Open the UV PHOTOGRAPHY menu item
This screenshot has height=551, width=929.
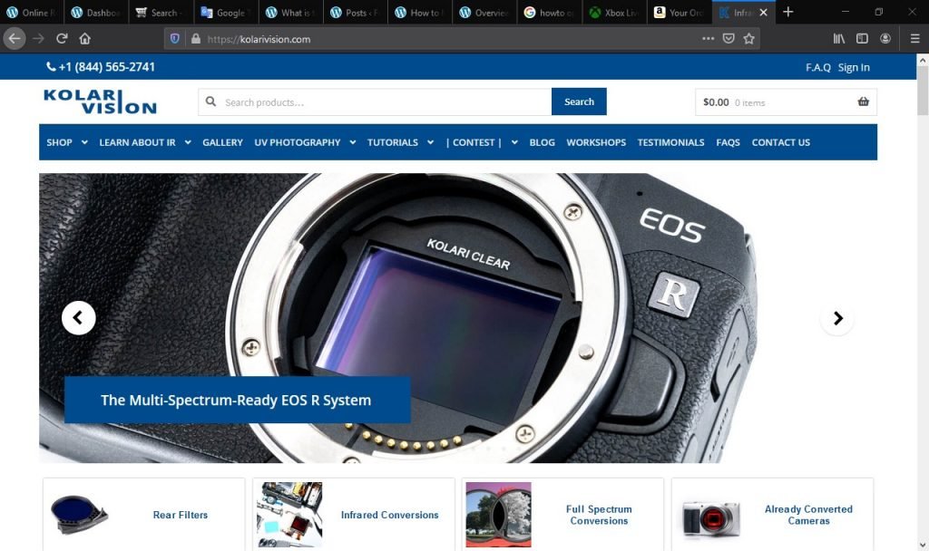tap(298, 142)
